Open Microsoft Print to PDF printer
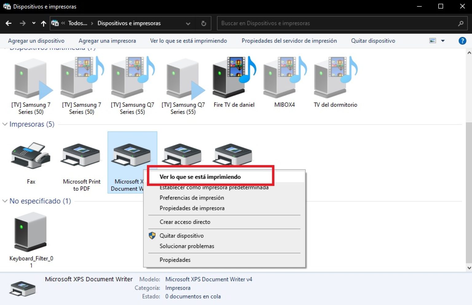Screen dimensions: 472x305 81,155
